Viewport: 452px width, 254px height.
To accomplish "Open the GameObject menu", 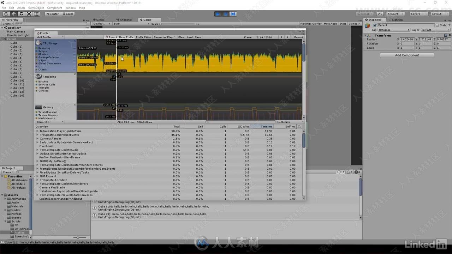I will (36, 8).
